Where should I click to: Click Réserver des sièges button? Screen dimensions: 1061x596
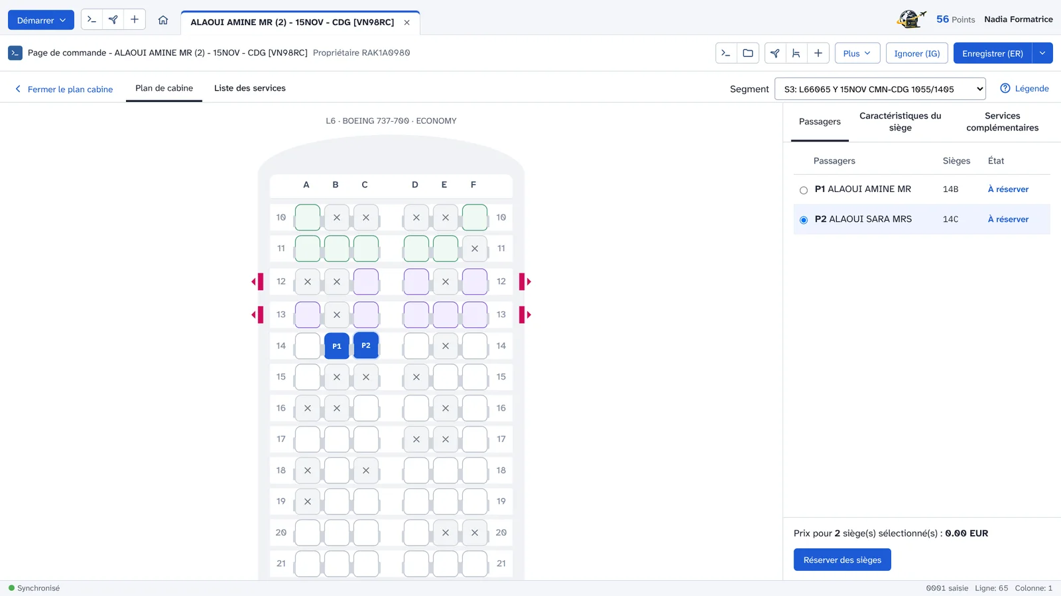tap(842, 560)
